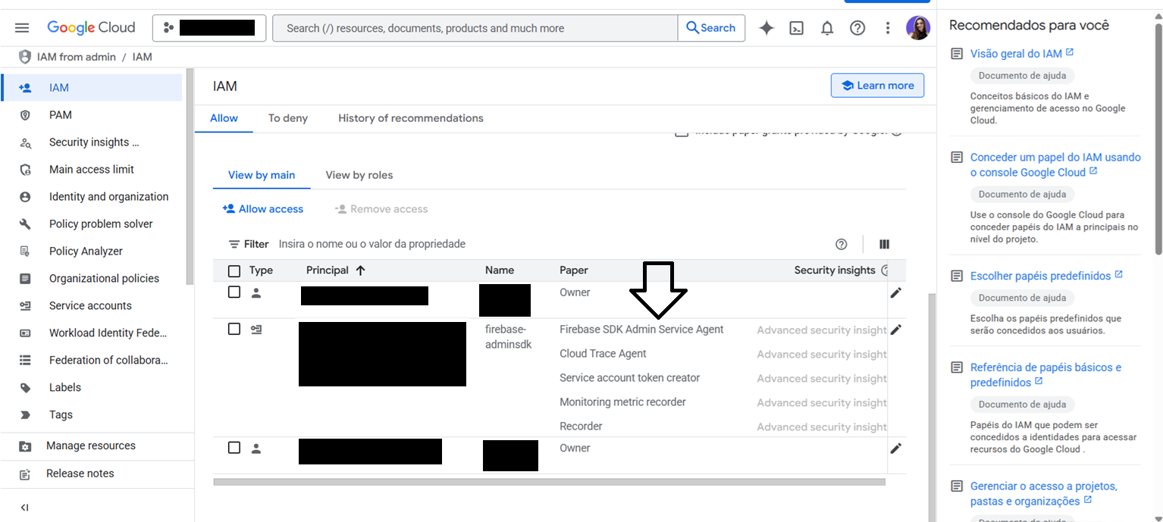The image size is (1163, 522).
Task: Open the project selector dropdown
Action: click(209, 28)
